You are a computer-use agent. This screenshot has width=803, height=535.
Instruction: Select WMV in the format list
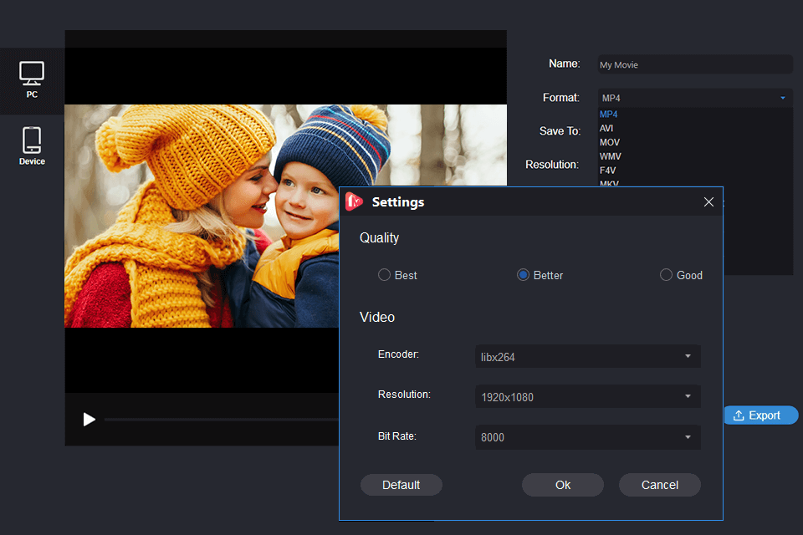pos(611,156)
